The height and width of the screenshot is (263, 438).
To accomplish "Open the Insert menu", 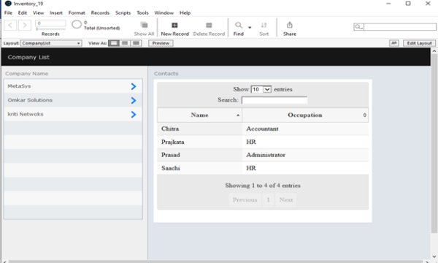I will click(56, 13).
